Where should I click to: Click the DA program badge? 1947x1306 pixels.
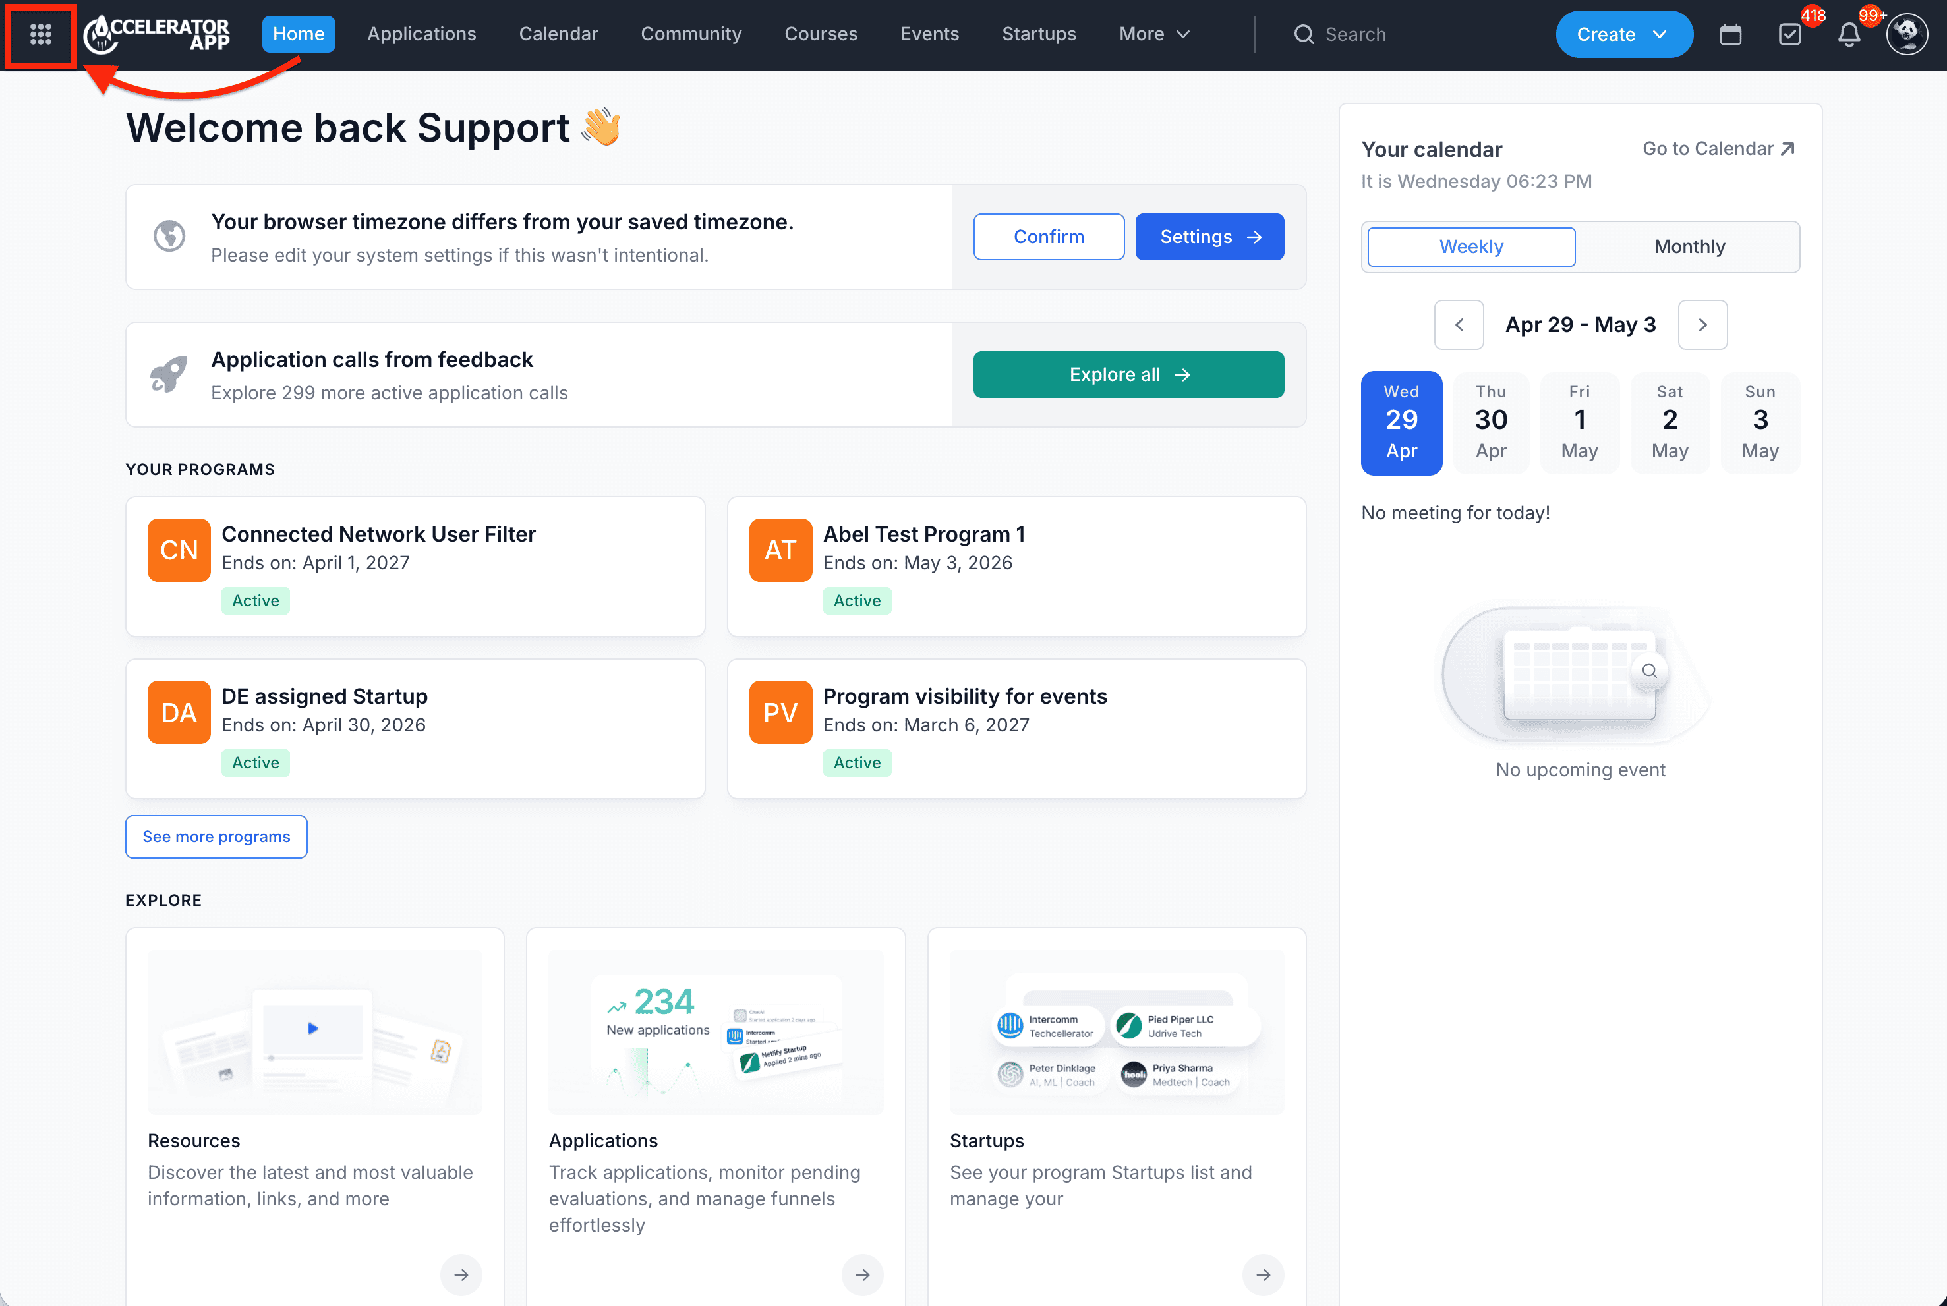[179, 712]
